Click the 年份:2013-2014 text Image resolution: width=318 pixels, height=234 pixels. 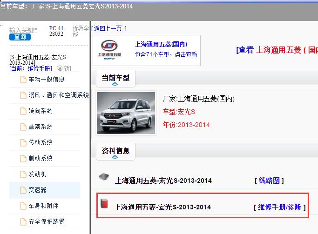pos(186,125)
